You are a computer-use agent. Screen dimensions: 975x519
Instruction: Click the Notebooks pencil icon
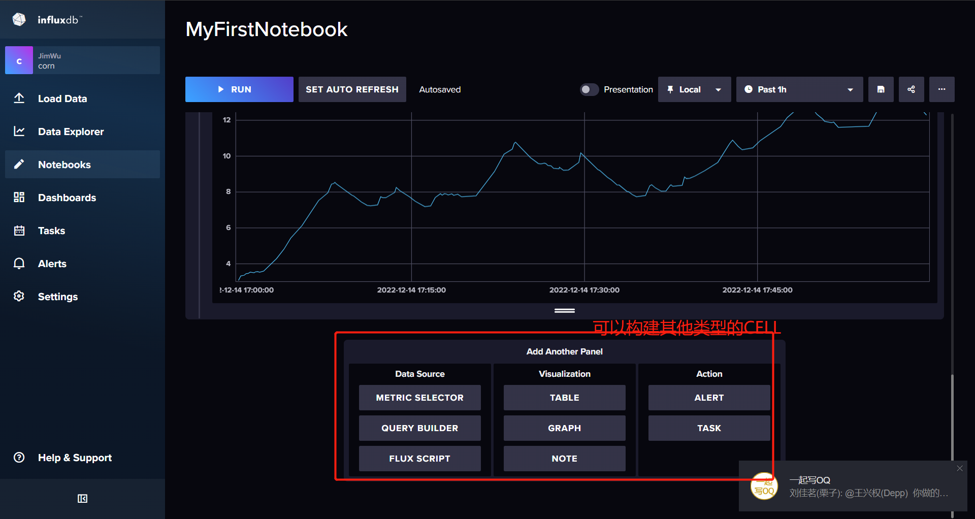[x=19, y=164]
